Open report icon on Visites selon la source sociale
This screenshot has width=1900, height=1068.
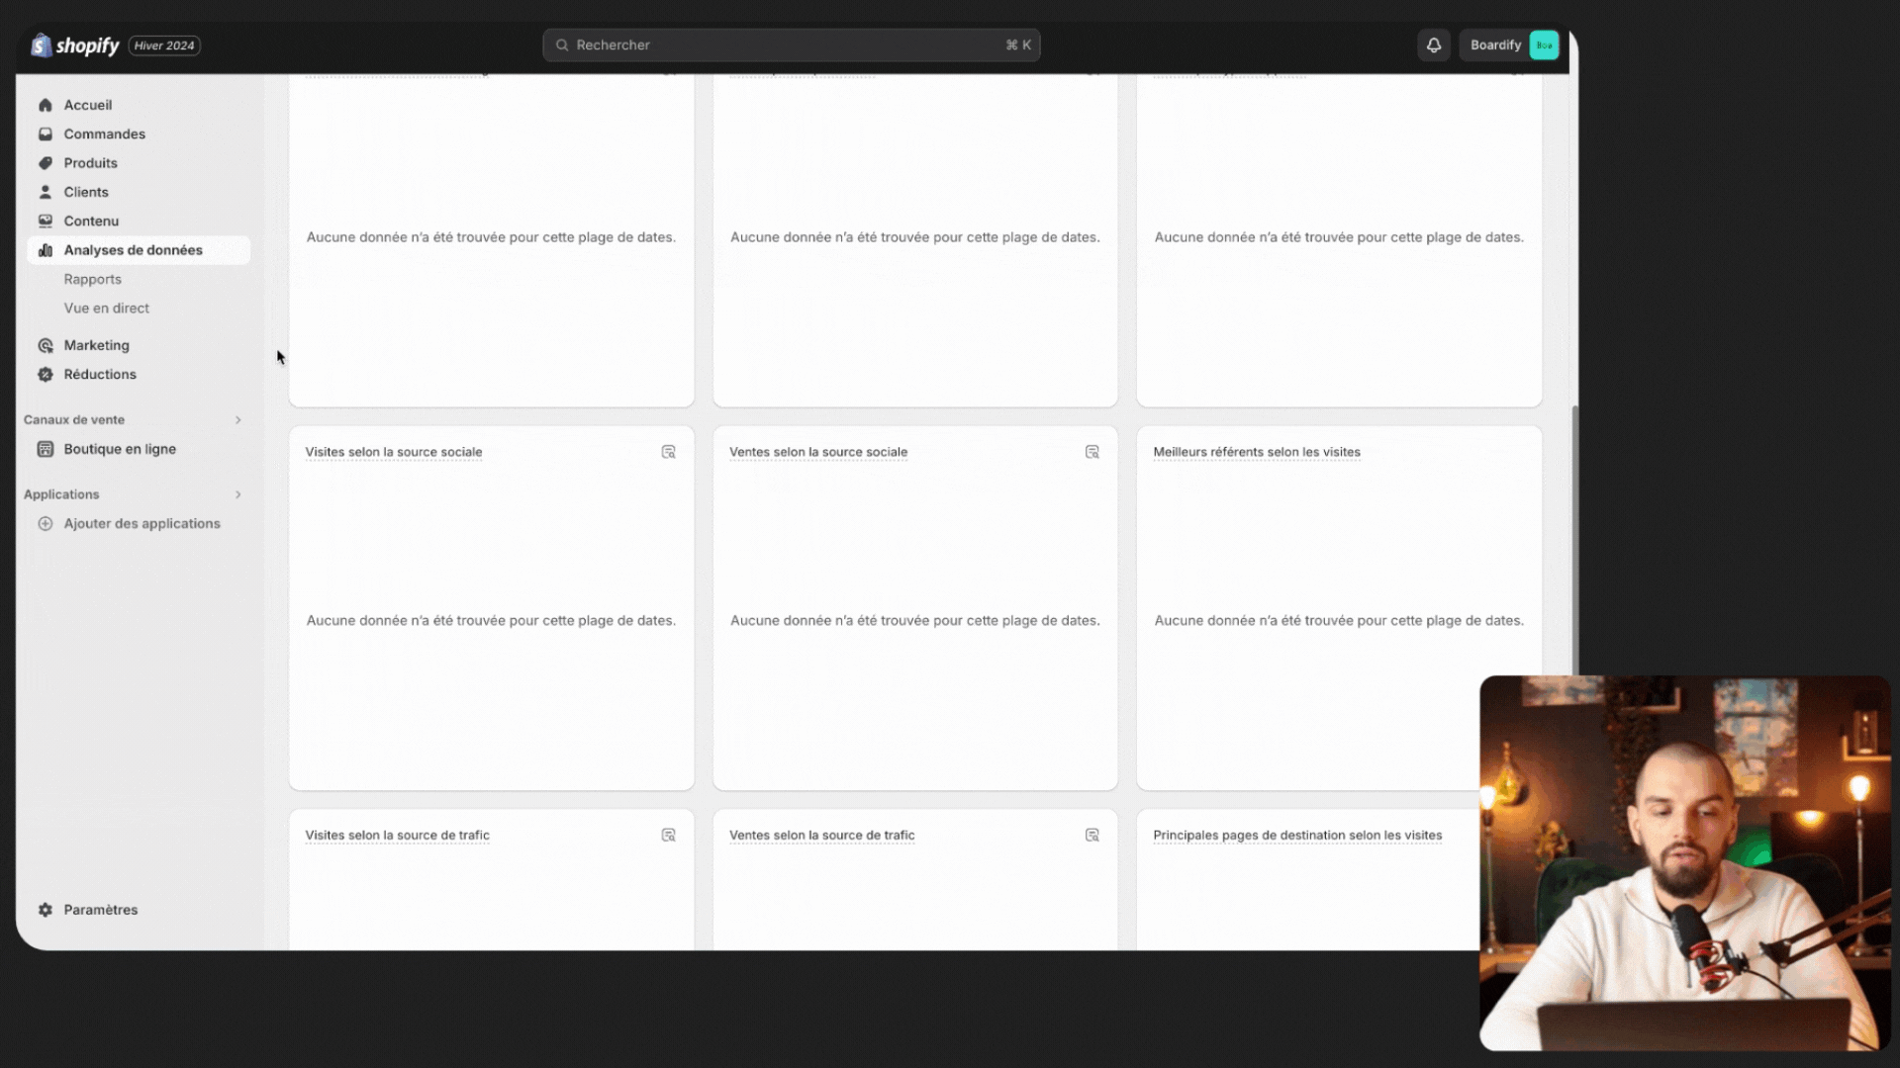[668, 452]
